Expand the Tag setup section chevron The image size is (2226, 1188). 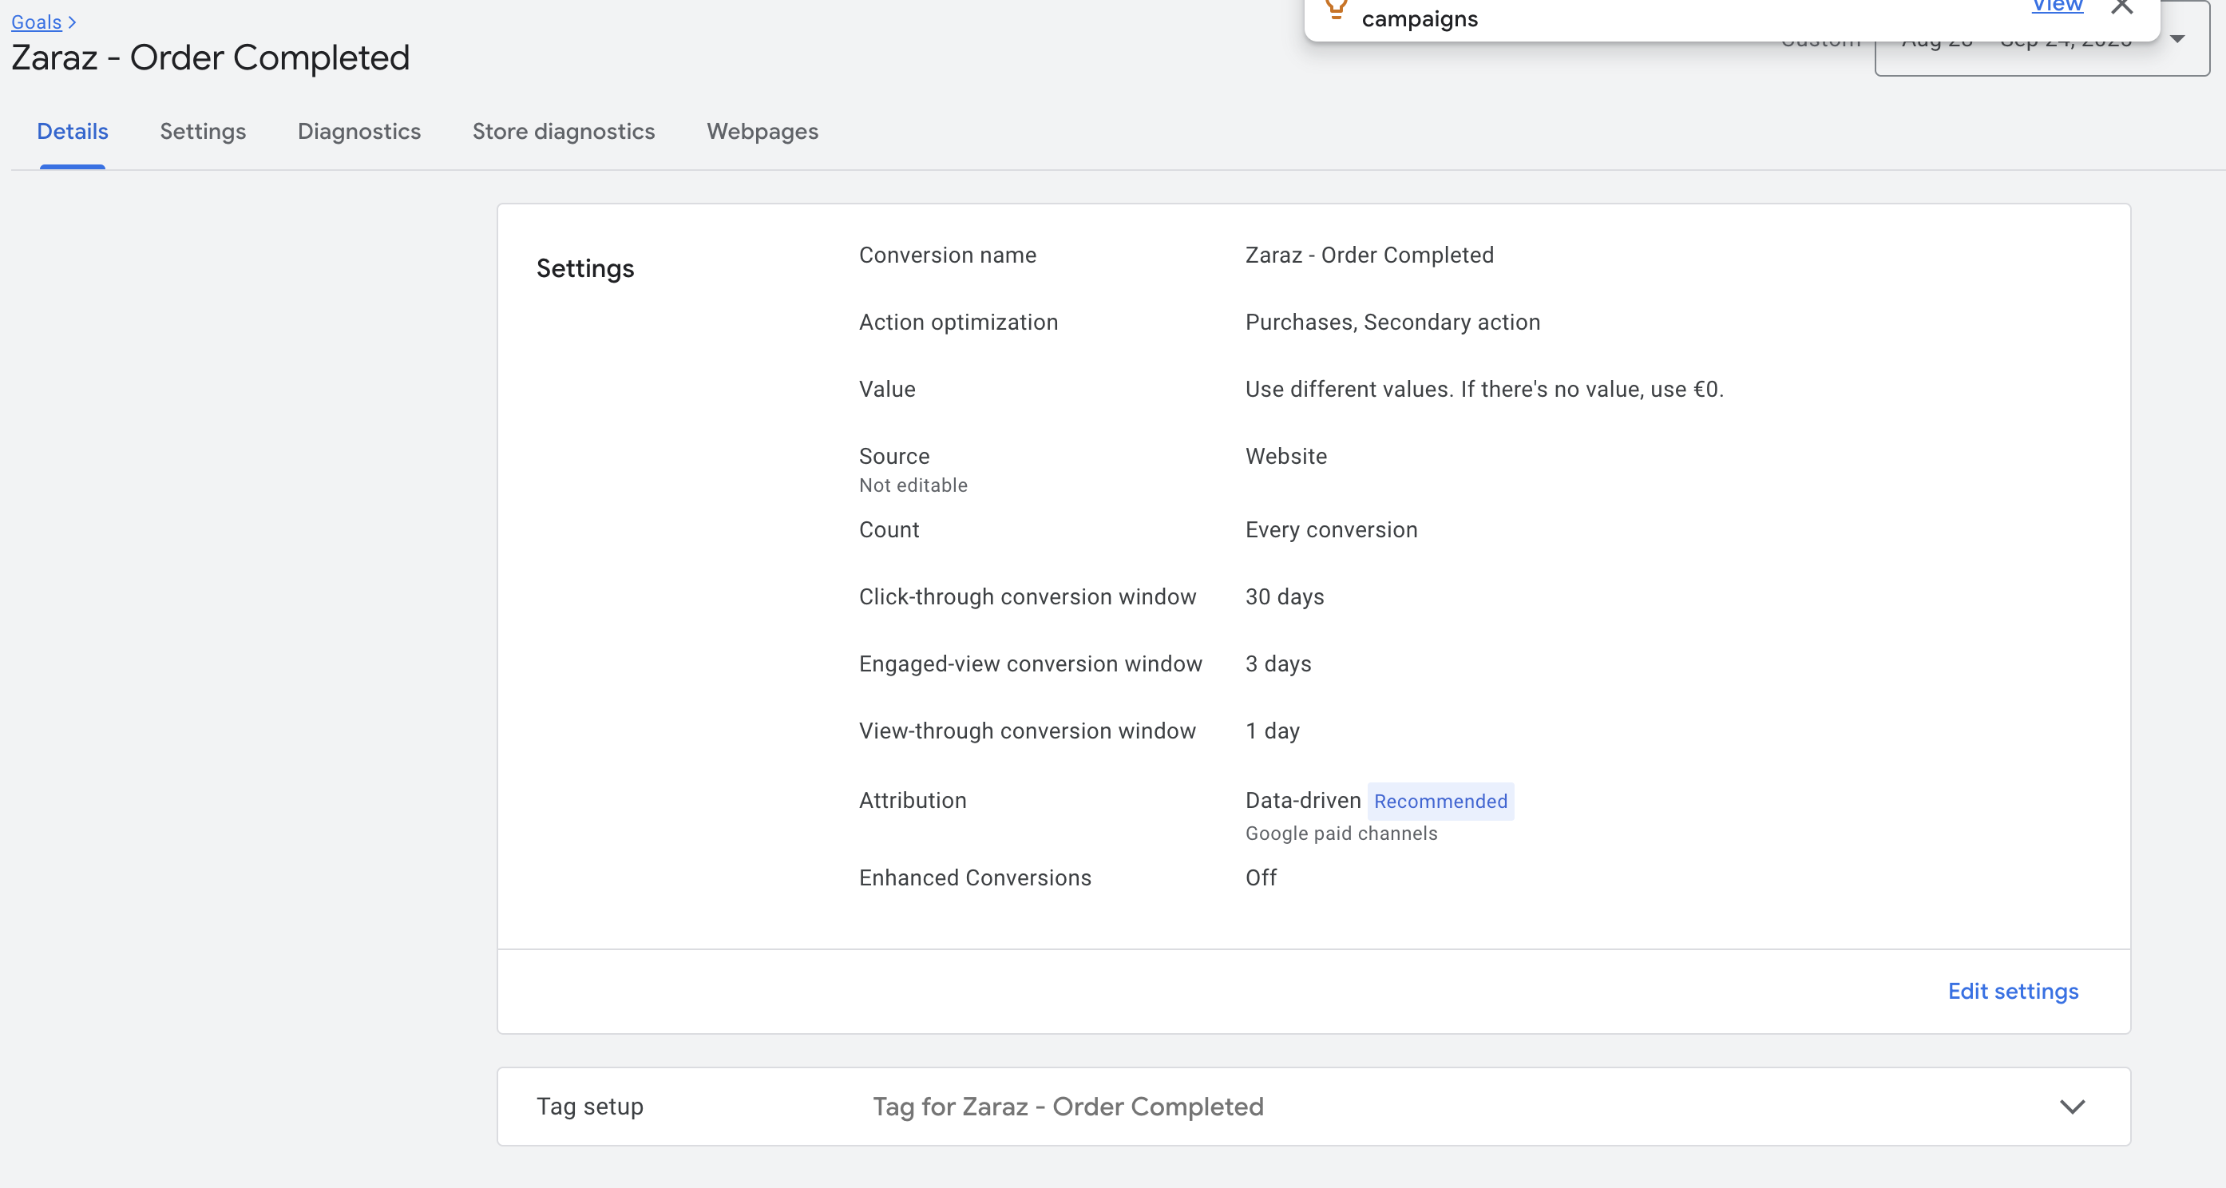[2072, 1107]
